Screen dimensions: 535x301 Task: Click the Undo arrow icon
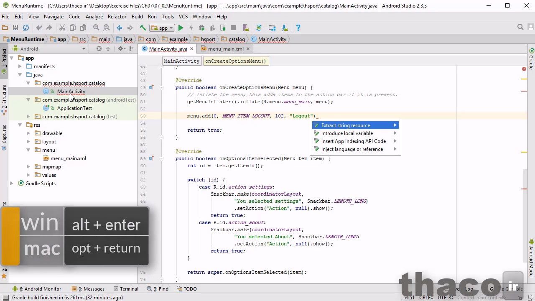click(x=39, y=28)
